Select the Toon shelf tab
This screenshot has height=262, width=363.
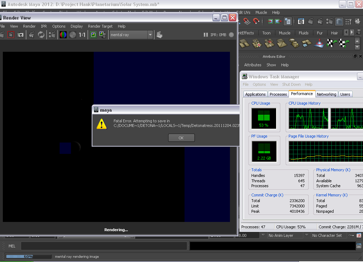pos(266,33)
